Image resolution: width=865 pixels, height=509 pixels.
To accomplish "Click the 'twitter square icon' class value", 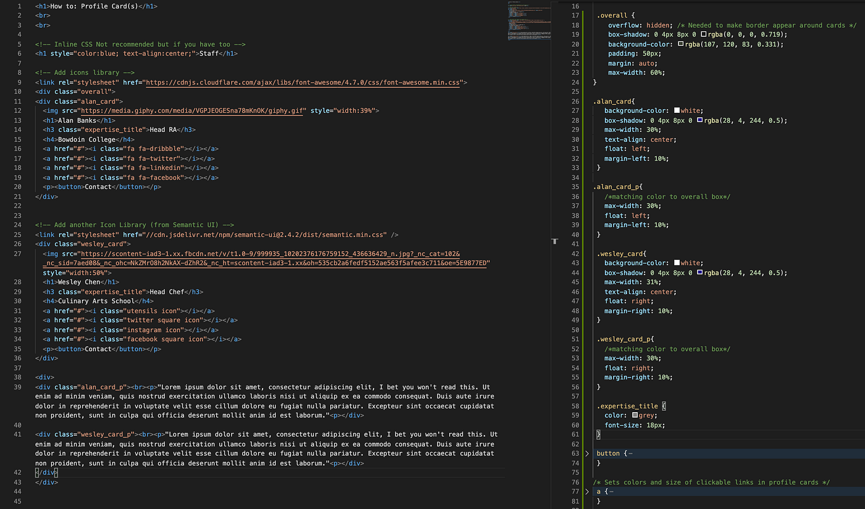I will 162,320.
